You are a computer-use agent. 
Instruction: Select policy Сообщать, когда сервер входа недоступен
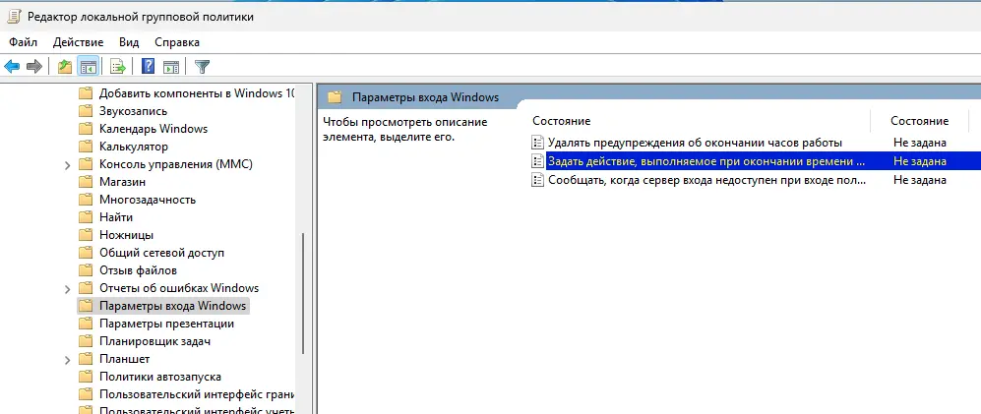pyautogui.click(x=707, y=180)
